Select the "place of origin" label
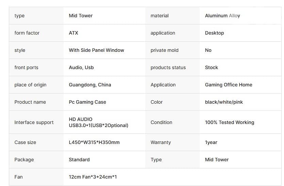Screen dimensions: 284x186 tap(30, 85)
